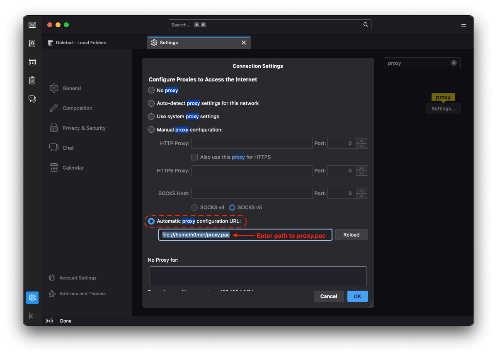Screen dimensions: 497x356
Task: Open the Address Book icon
Action: tap(32, 43)
